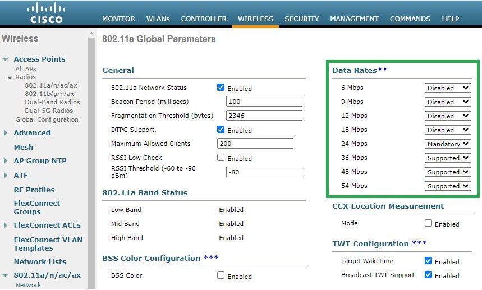
Task: Click the Fragmentation Threshold input field
Action: [x=264, y=116]
